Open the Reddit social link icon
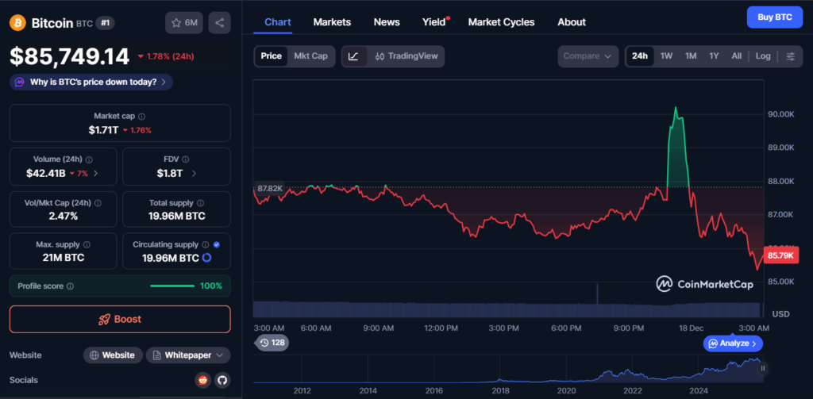813x399 pixels. coord(203,380)
